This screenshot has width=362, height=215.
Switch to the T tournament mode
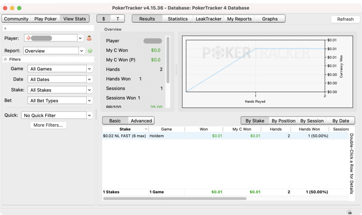point(118,19)
